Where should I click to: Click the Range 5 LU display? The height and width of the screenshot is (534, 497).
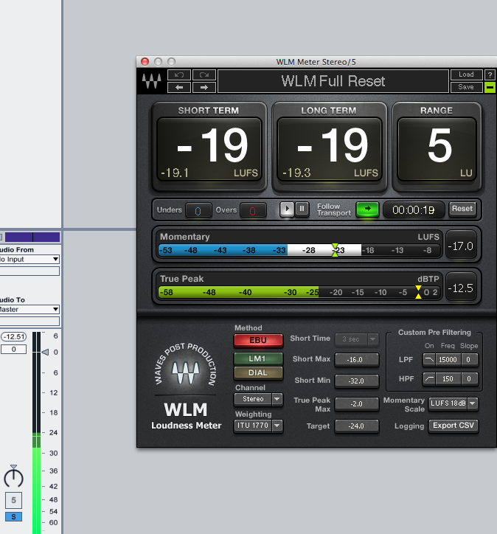tap(437, 148)
